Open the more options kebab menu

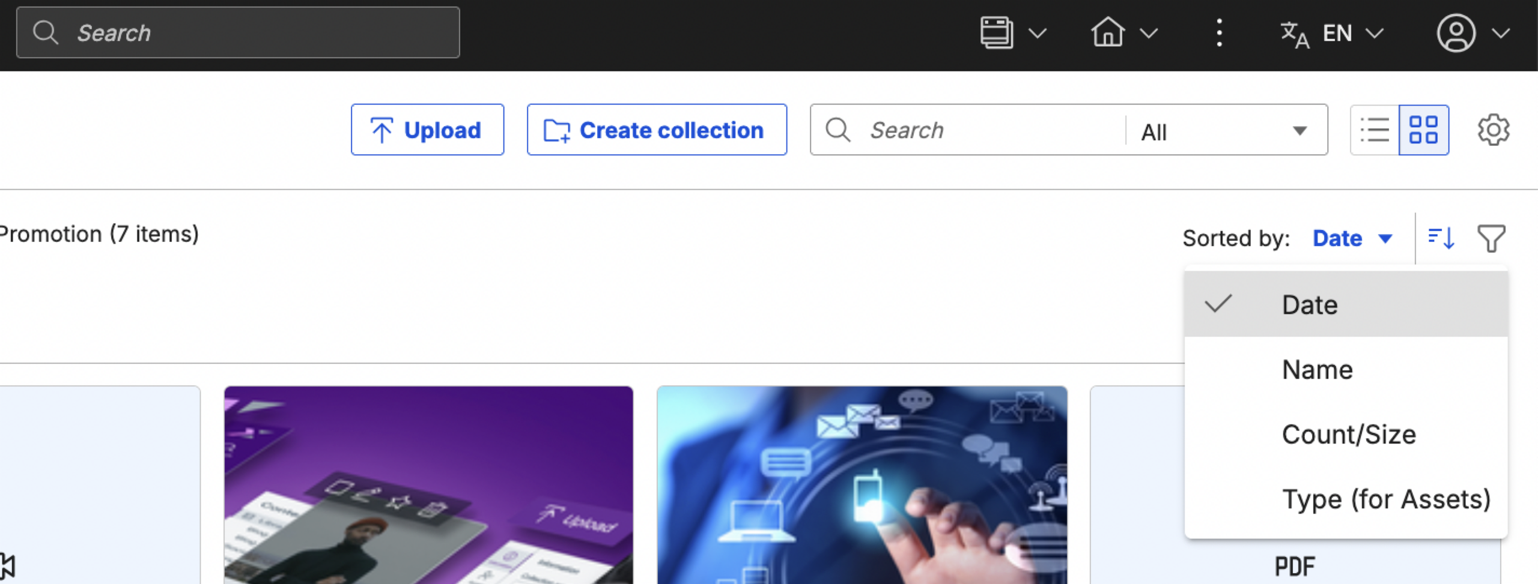(x=1219, y=33)
